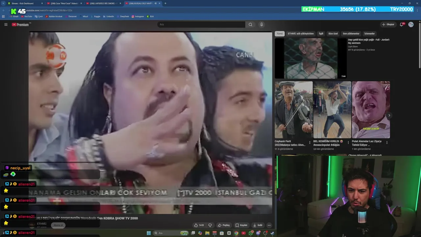This screenshot has width=421, height=237.
Task: Click the Oluştur create button
Action: (x=388, y=24)
